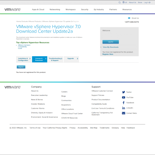Click the Email Us link text

tap(135, 18)
